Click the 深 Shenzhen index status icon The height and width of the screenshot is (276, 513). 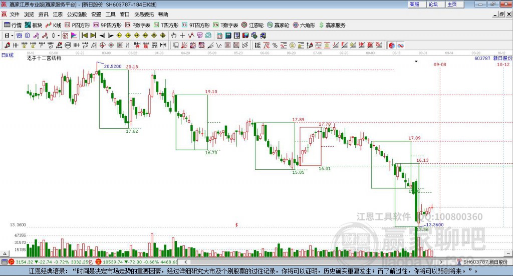[98, 262]
